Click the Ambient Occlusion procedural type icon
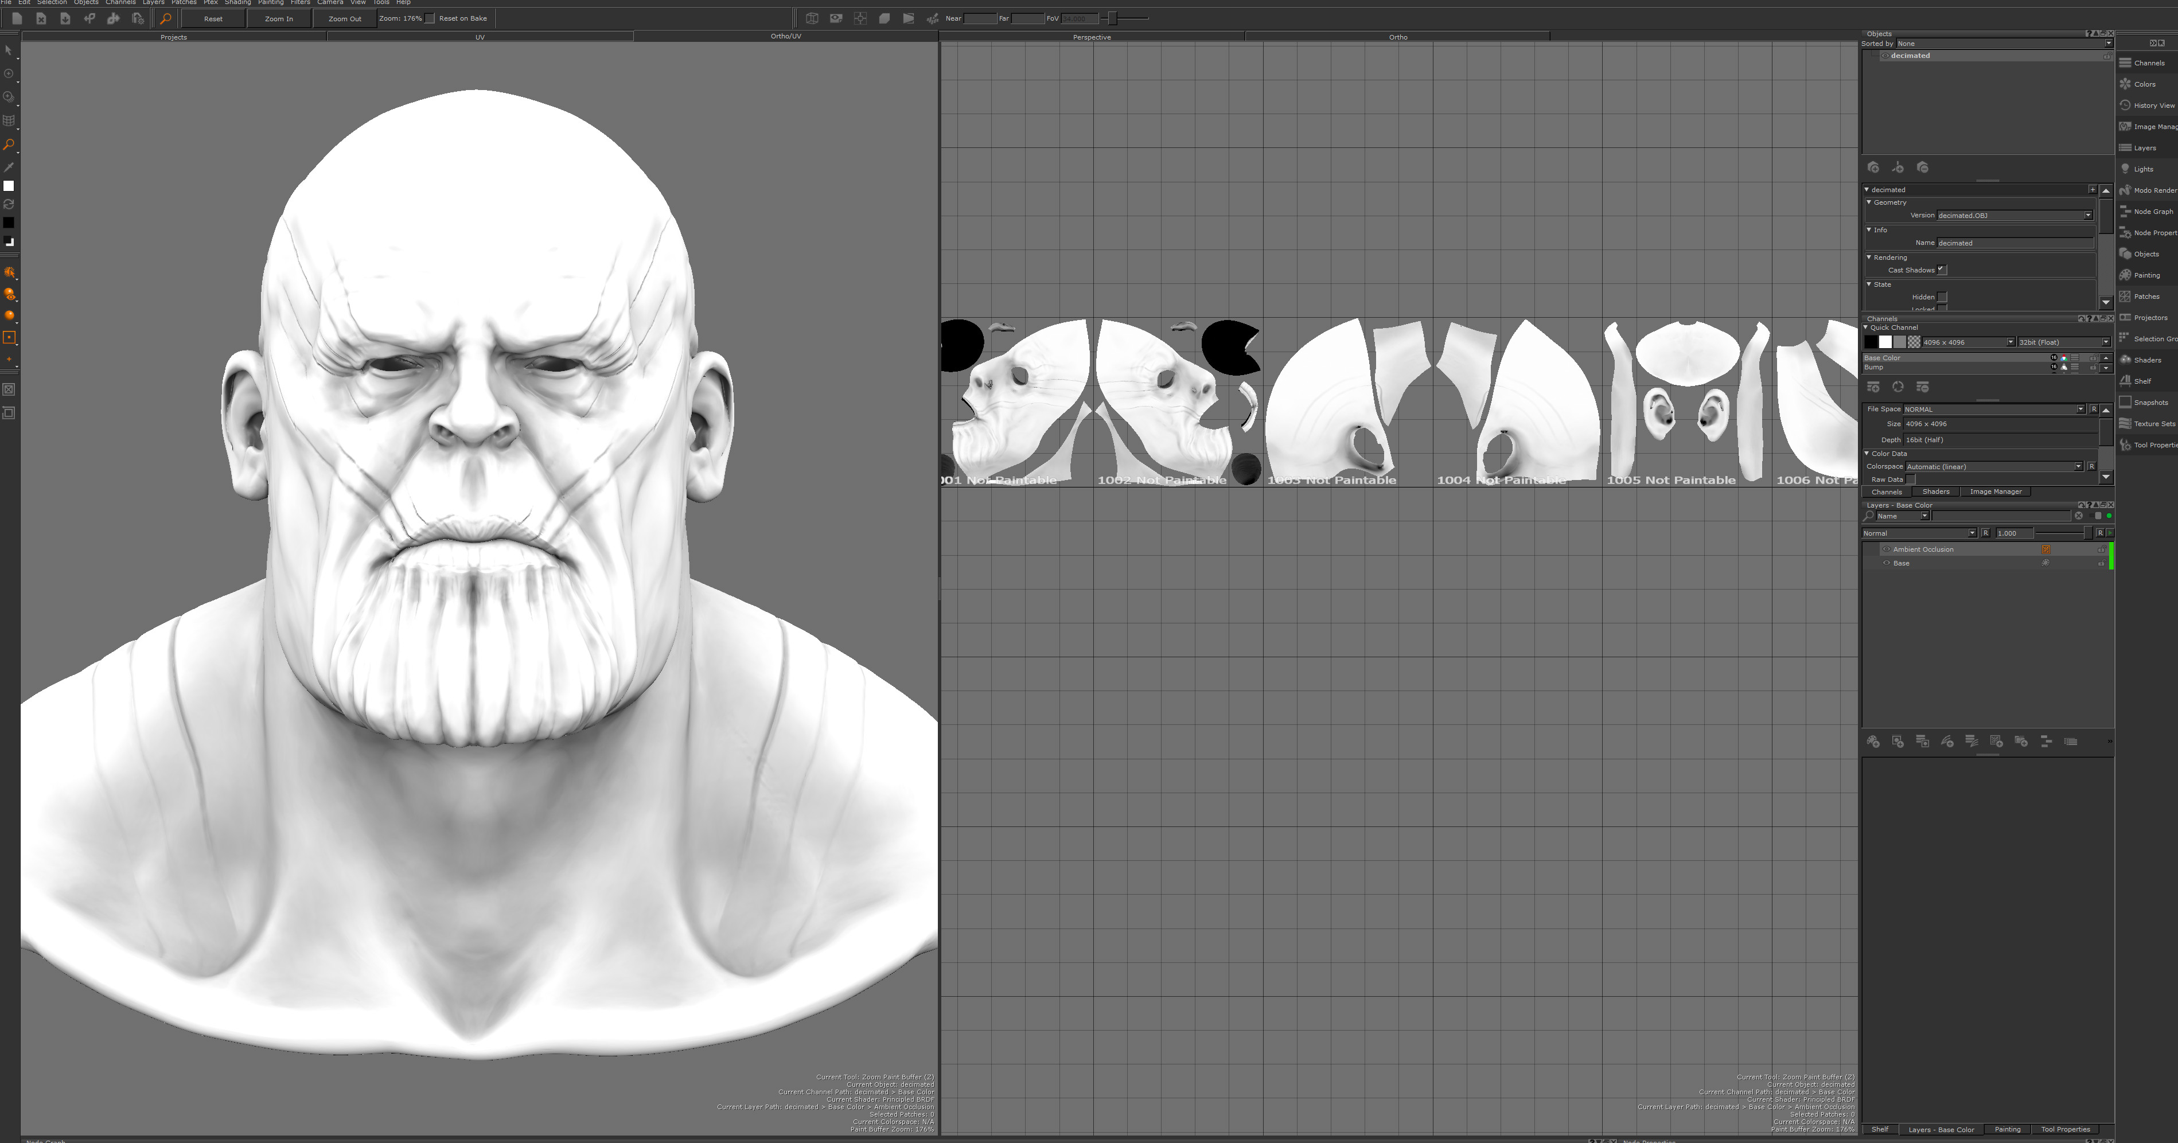The height and width of the screenshot is (1143, 2178). pyautogui.click(x=2046, y=549)
